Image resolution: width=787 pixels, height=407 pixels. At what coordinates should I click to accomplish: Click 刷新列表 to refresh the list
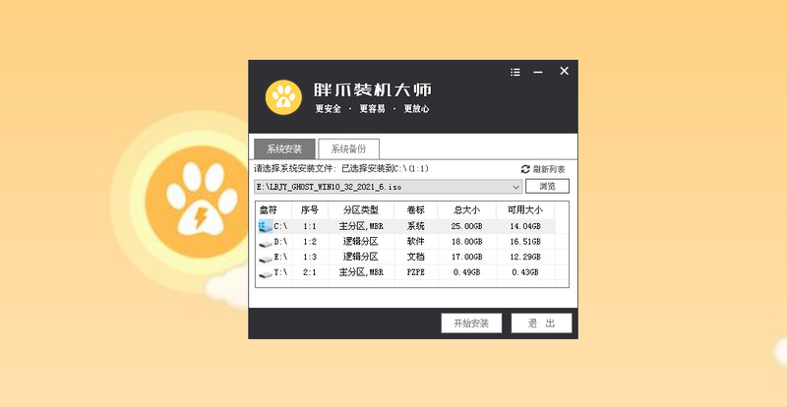549,169
